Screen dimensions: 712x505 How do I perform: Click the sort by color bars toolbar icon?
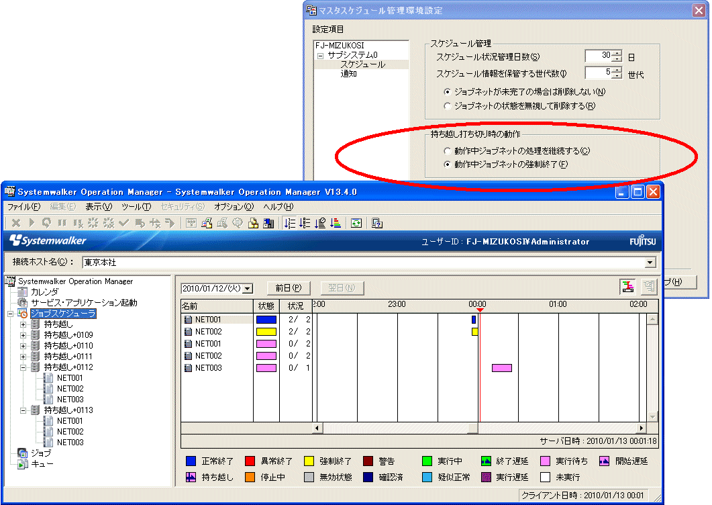pos(336,223)
